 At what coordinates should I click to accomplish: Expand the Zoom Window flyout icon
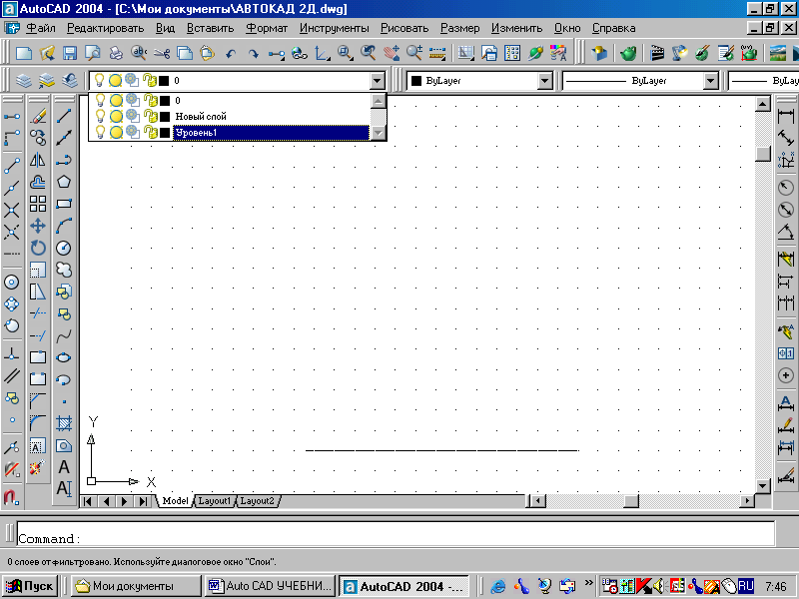pyautogui.click(x=346, y=53)
